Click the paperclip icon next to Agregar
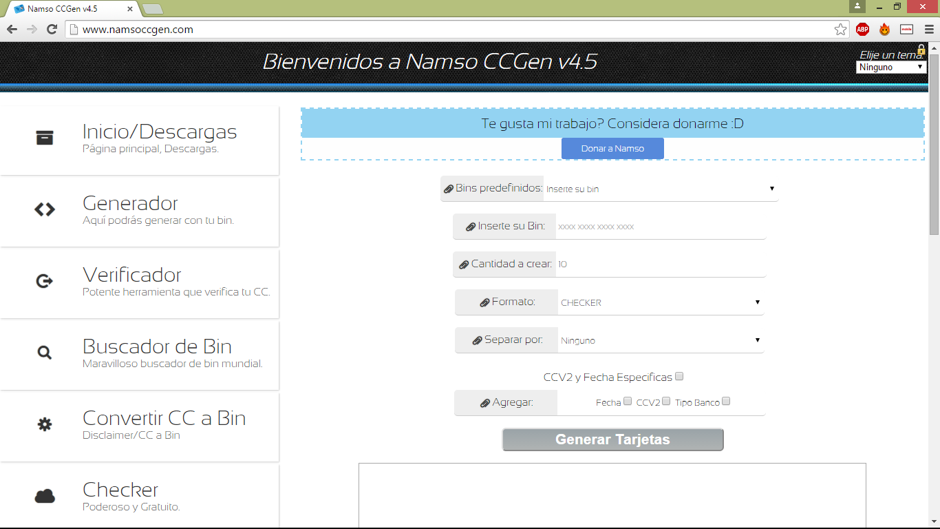Viewport: 940px width, 529px height. [484, 403]
